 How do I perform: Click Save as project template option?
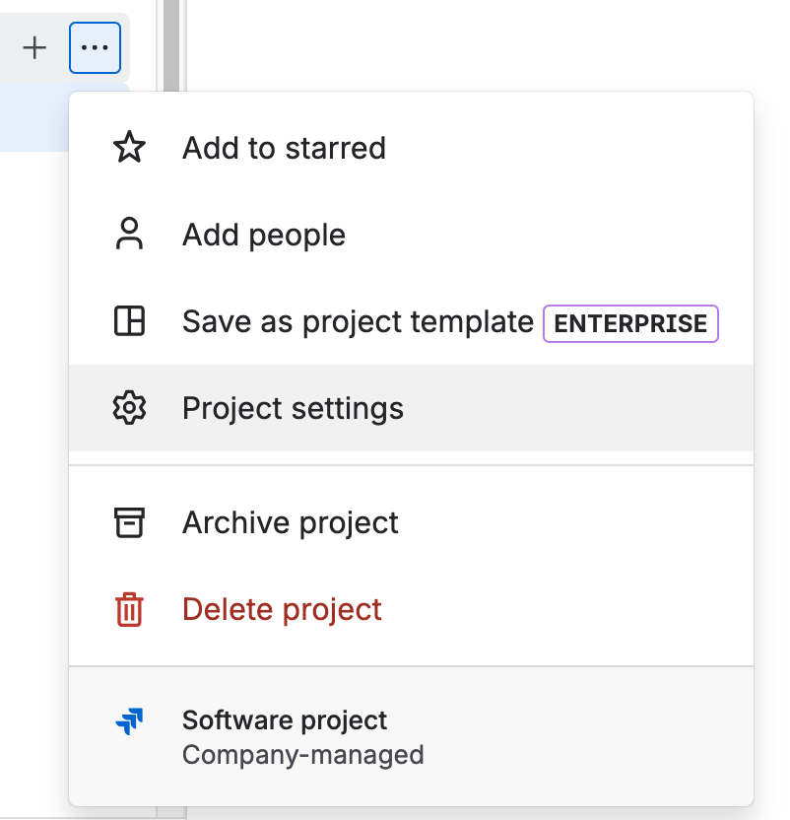(356, 320)
